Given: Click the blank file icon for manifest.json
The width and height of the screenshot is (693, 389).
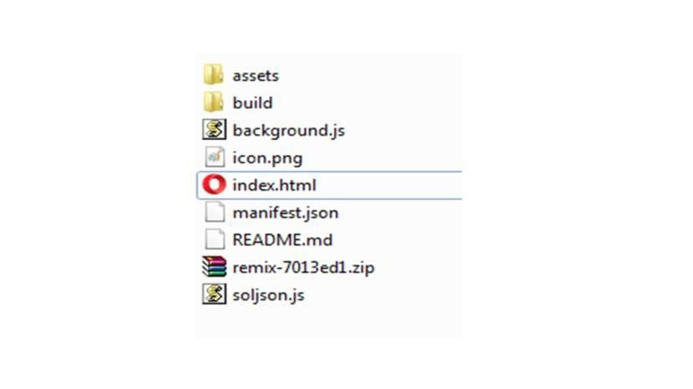Looking at the screenshot, I should [215, 212].
